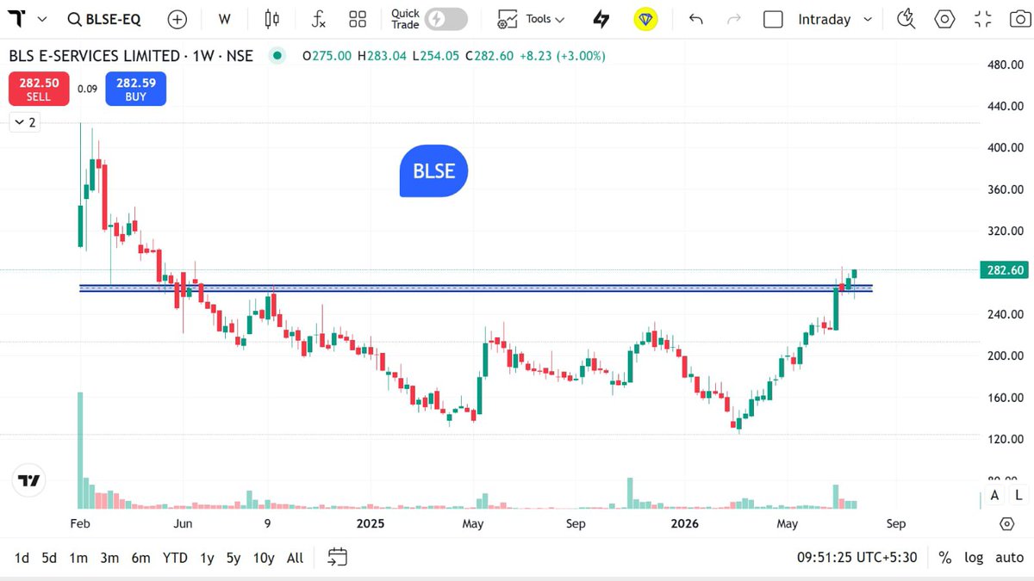Click the 09:51:25 UTC+5:30 timezone
This screenshot has height=581, width=1034.
859,558
